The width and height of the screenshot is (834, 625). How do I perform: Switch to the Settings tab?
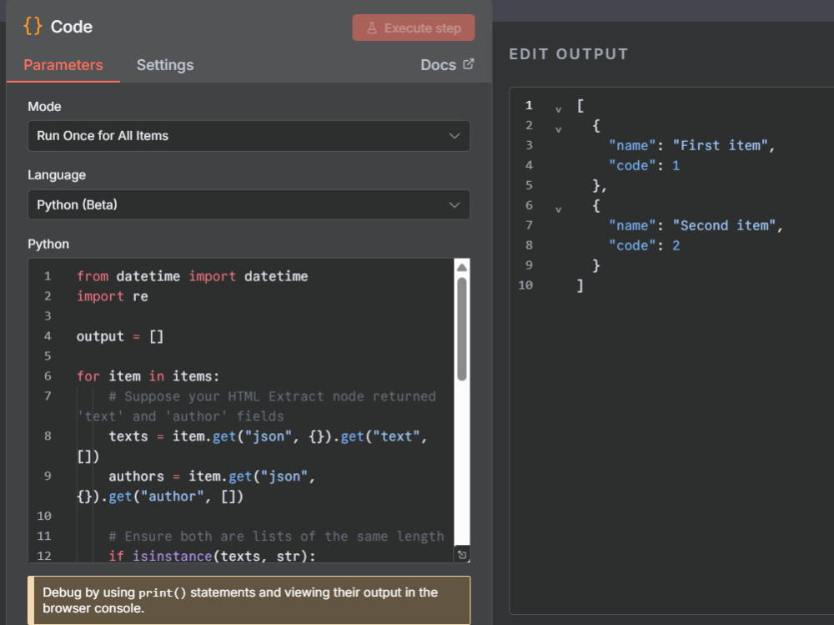[x=165, y=65]
